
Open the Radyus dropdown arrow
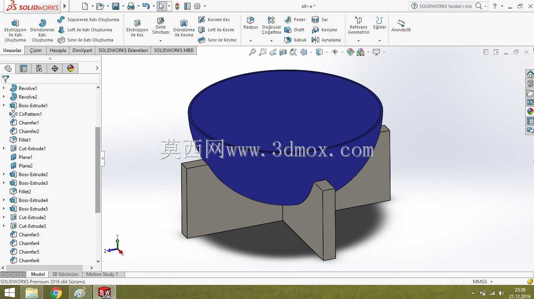click(x=251, y=41)
